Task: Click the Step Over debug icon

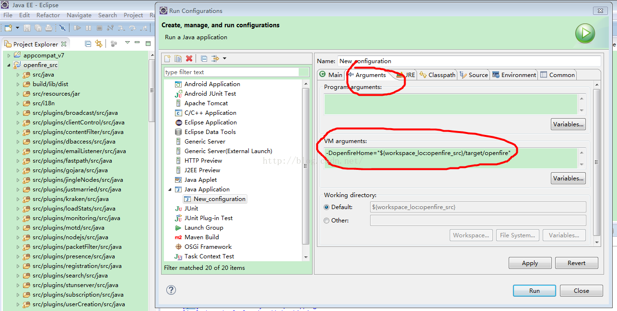Action: click(x=133, y=28)
